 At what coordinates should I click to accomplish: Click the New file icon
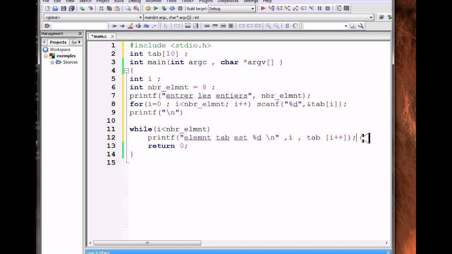point(47,8)
